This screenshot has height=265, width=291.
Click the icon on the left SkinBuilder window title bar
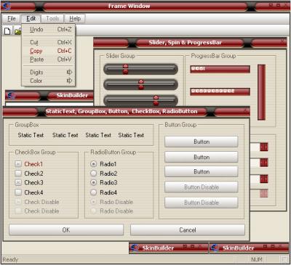coord(11,96)
